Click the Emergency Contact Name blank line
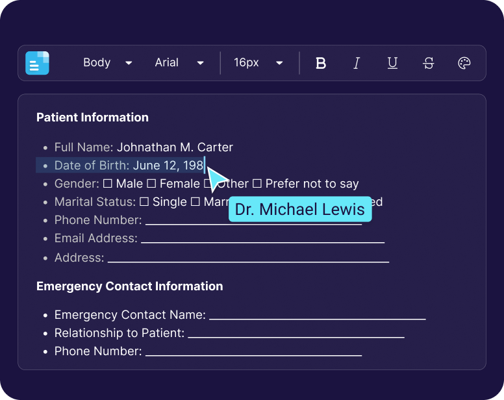504x400 pixels. [x=317, y=316]
